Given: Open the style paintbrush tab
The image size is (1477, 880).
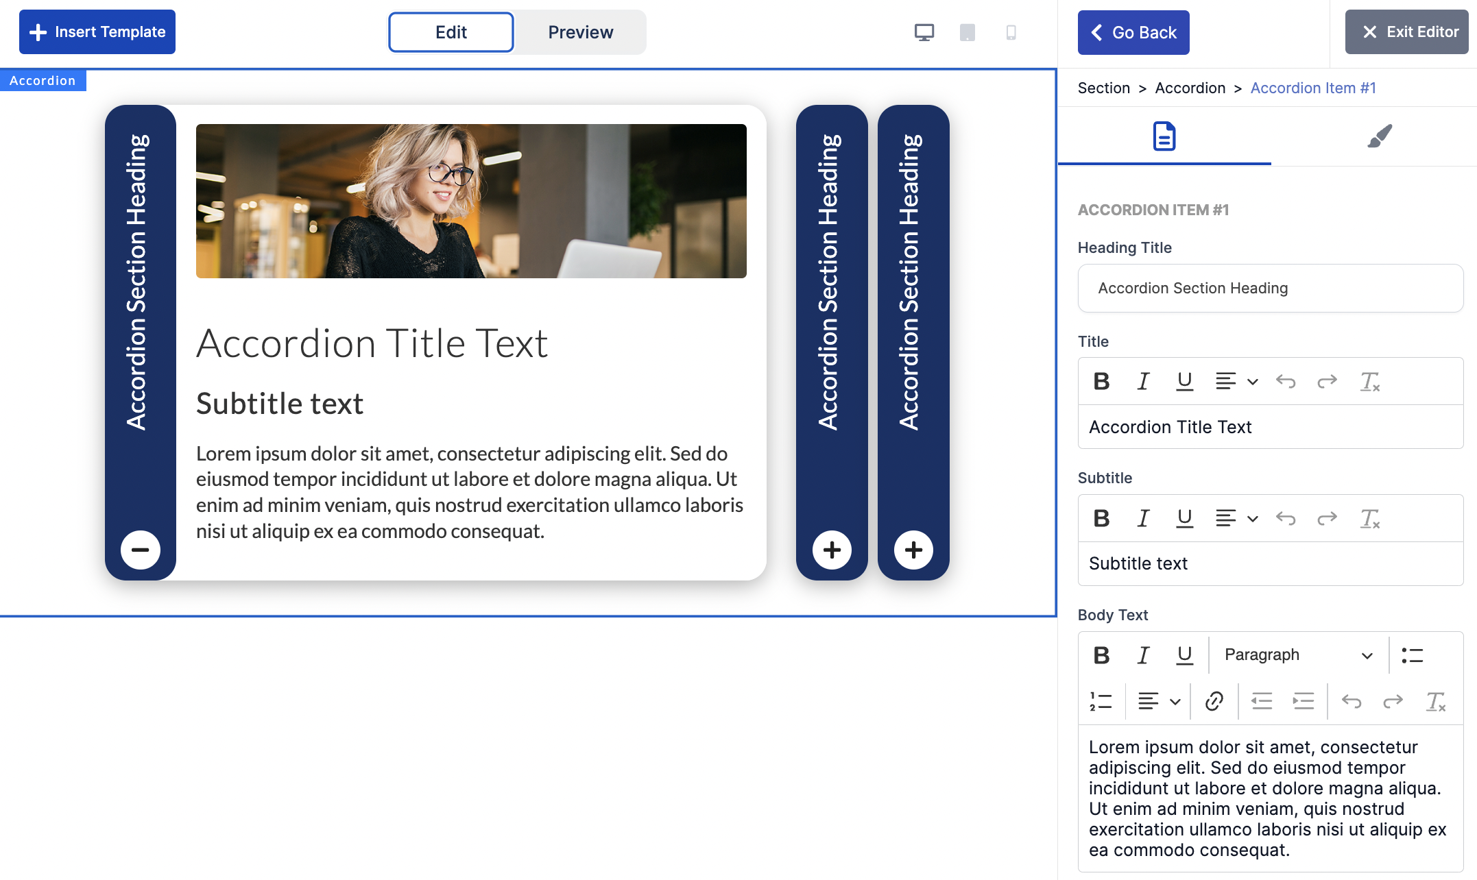Looking at the screenshot, I should (1379, 136).
